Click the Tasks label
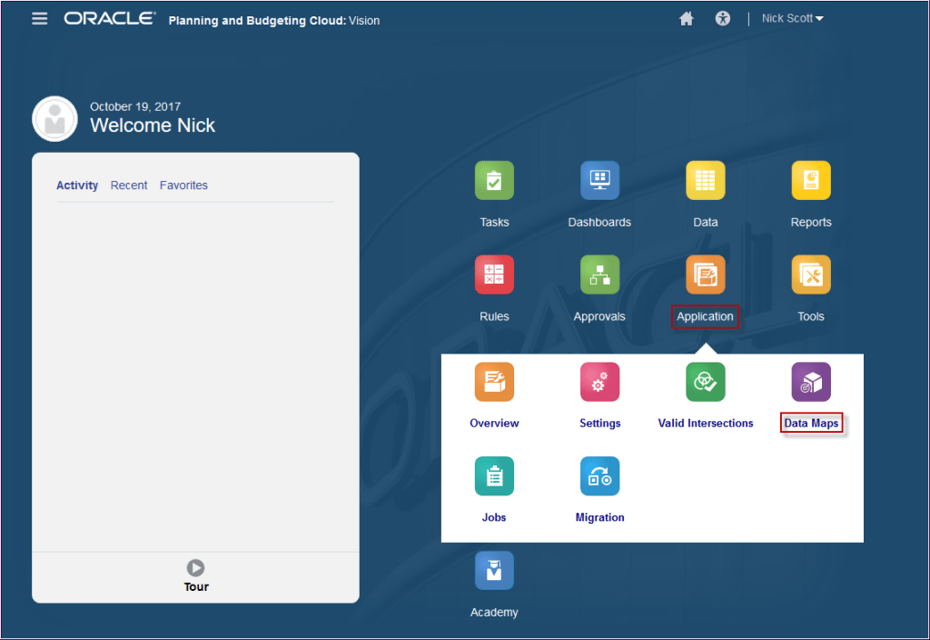This screenshot has width=930, height=640. tap(494, 222)
